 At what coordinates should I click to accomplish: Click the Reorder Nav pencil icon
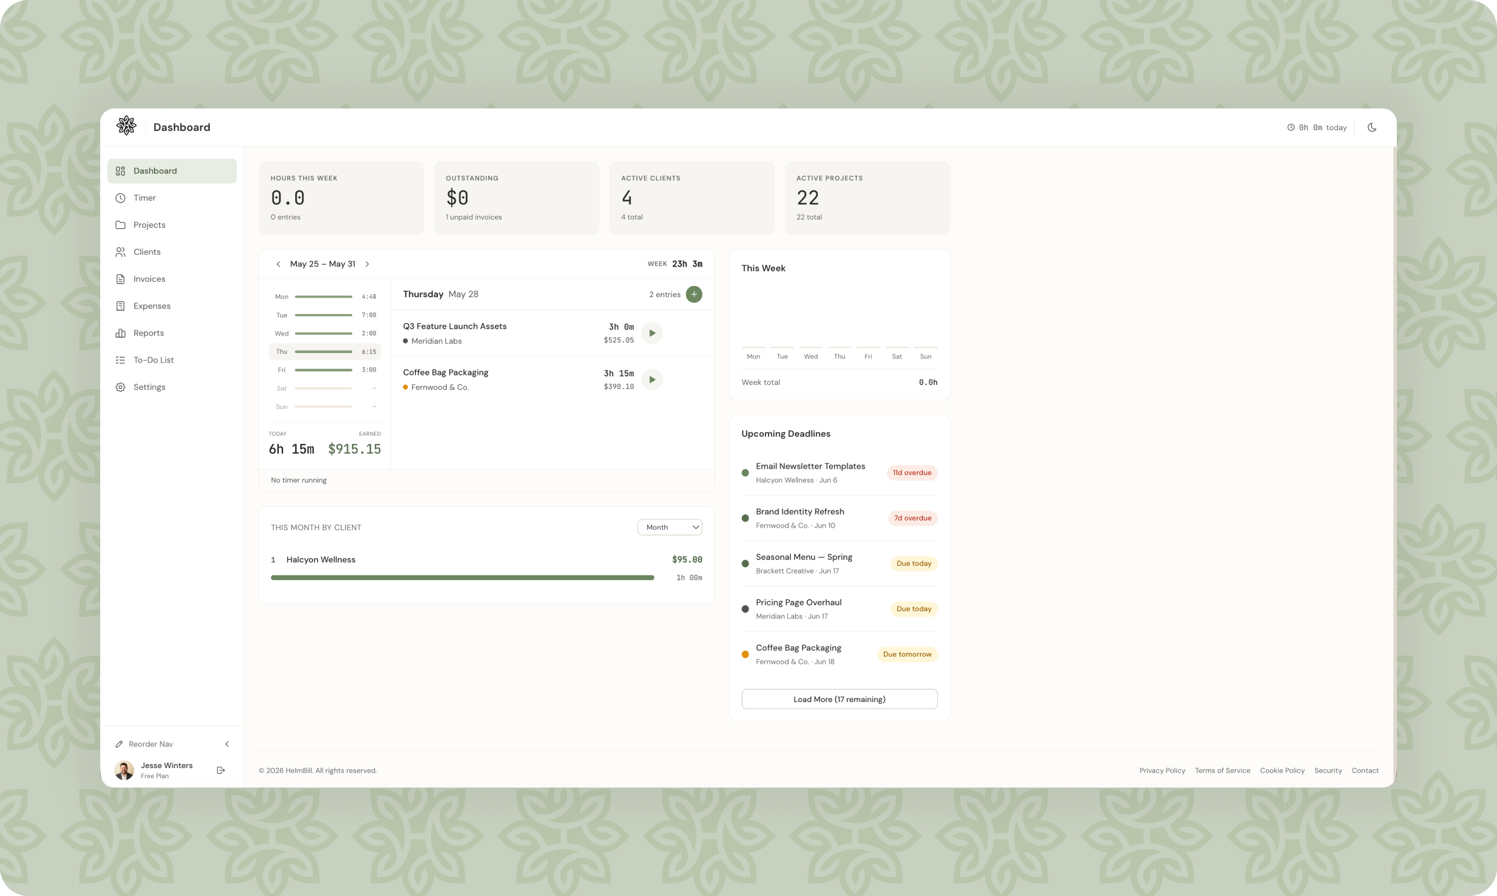(x=120, y=745)
